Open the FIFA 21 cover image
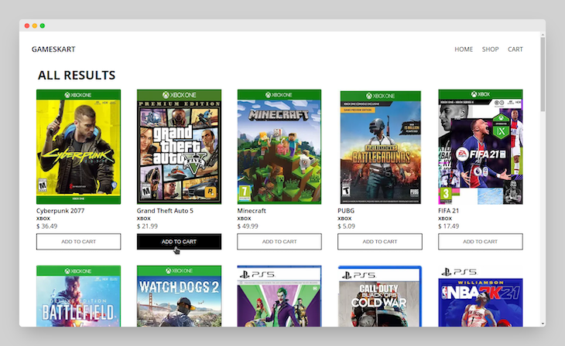Screen dimensions: 565x346 pyautogui.click(x=481, y=147)
